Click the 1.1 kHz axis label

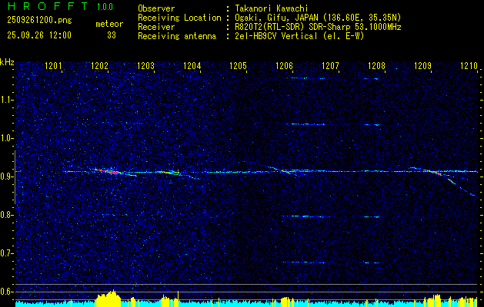coord(6,100)
